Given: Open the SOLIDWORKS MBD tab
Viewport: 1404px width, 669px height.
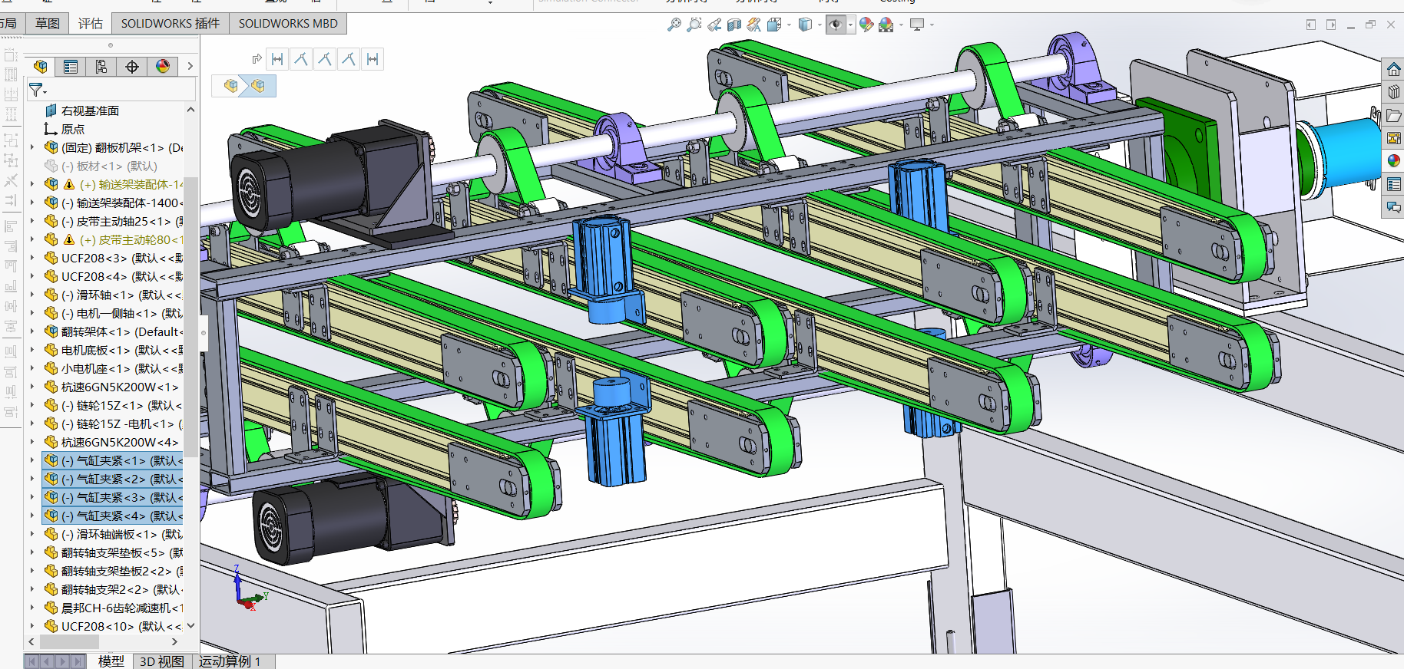Looking at the screenshot, I should point(288,24).
